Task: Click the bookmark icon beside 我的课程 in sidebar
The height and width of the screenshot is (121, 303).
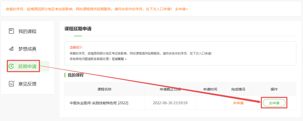Action: 11,31
